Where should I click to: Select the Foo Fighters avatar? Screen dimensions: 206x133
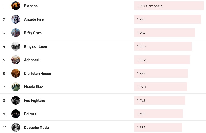pyautogui.click(x=16, y=100)
